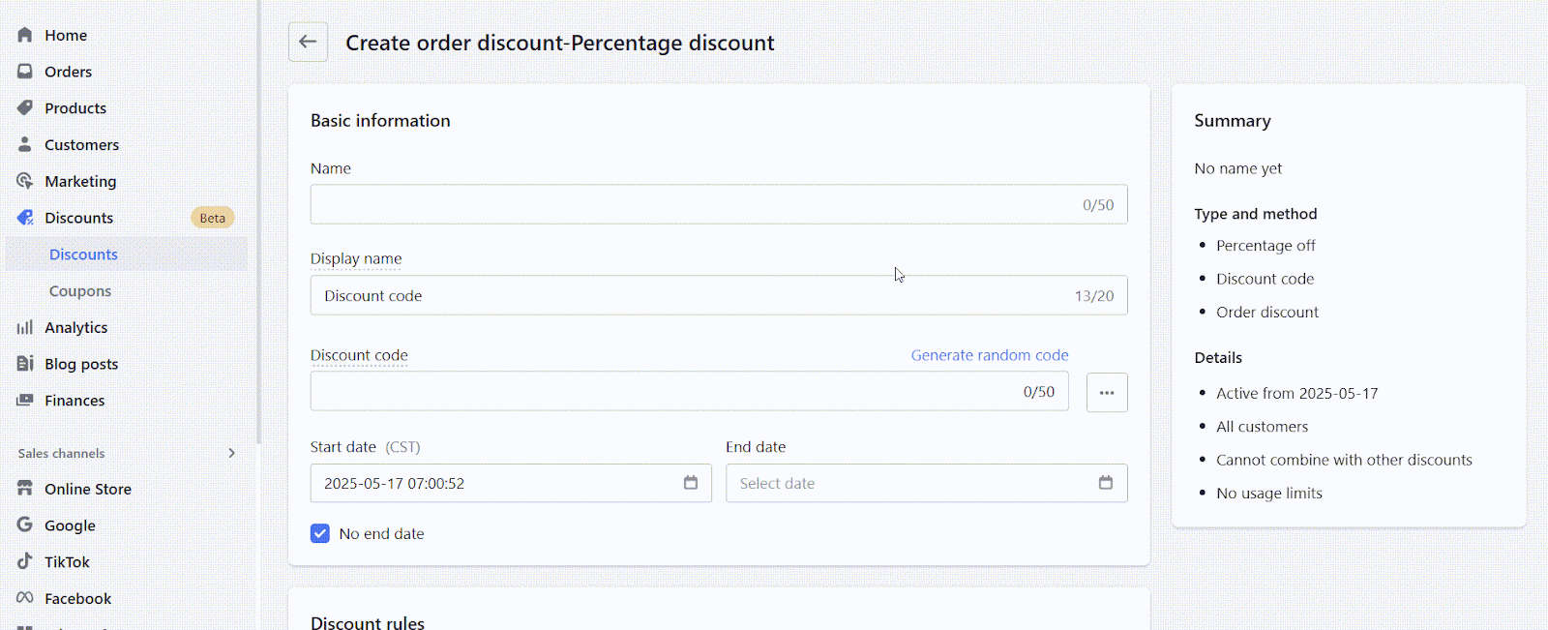This screenshot has height=630, width=1548.
Task: Click the Customers person icon
Action: click(x=25, y=144)
